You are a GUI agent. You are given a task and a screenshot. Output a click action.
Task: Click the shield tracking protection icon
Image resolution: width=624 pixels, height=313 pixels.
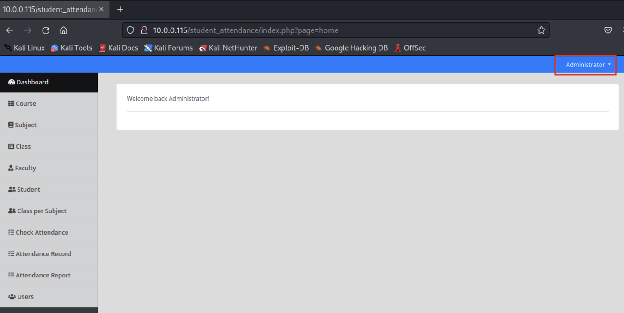pyautogui.click(x=130, y=30)
